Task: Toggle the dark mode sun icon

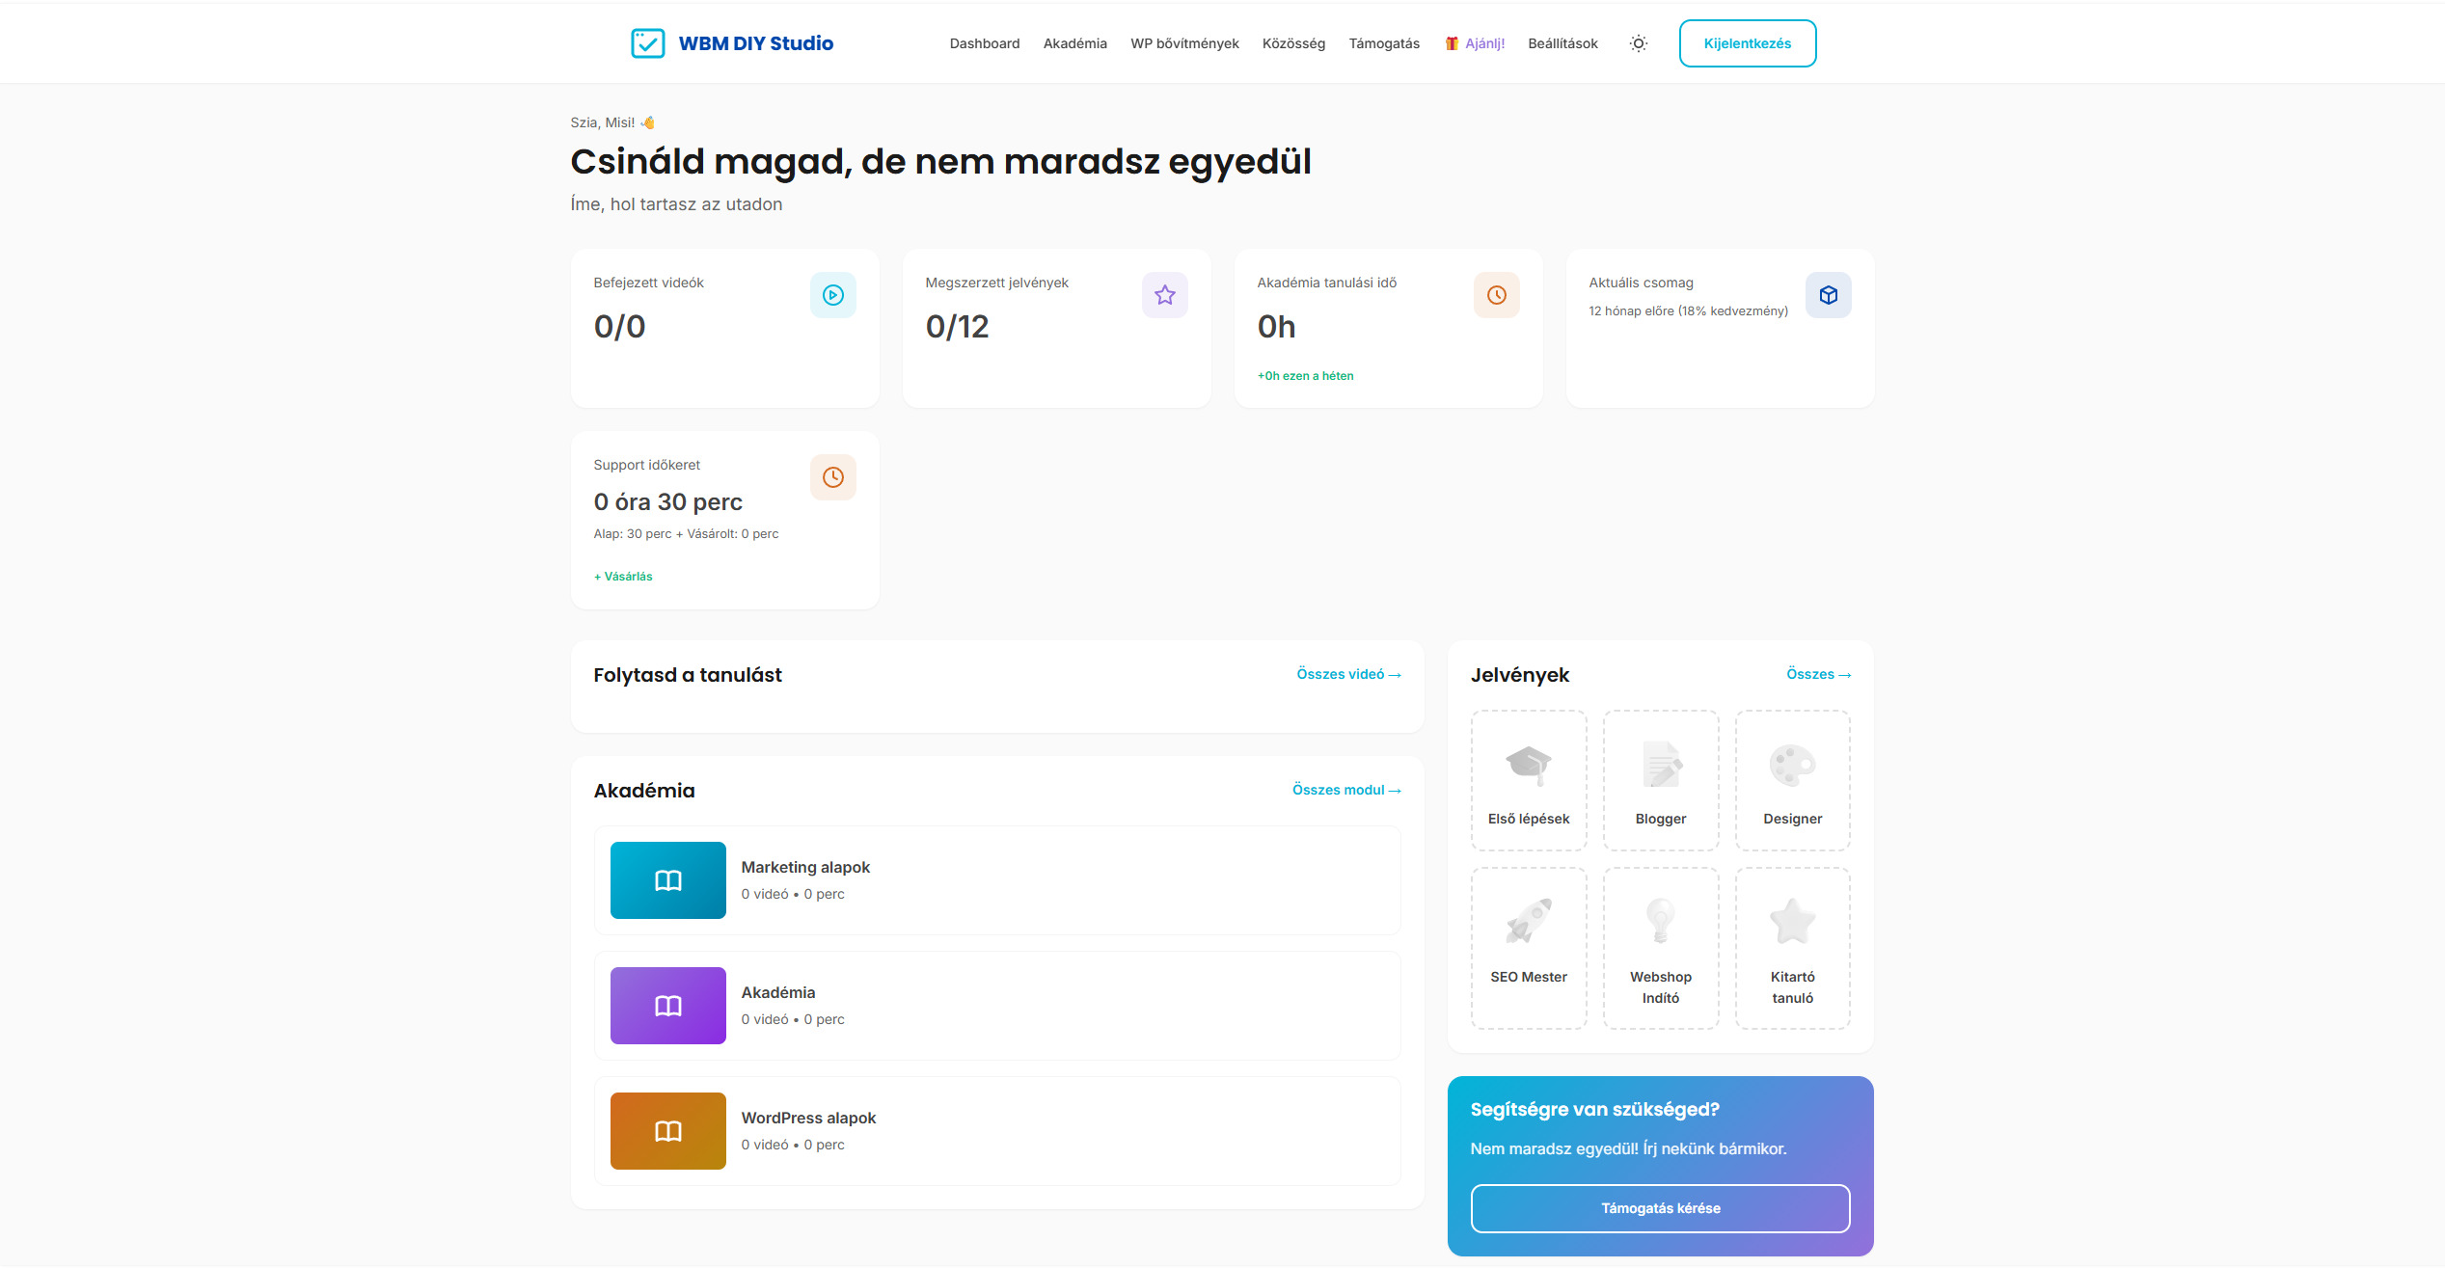Action: pyautogui.click(x=1638, y=42)
